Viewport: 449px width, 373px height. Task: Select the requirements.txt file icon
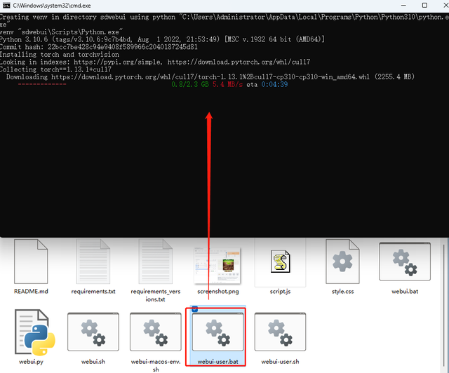coord(93,261)
